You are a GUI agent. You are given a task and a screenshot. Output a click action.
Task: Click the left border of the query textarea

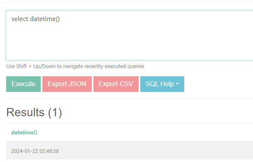pyautogui.click(x=6, y=35)
